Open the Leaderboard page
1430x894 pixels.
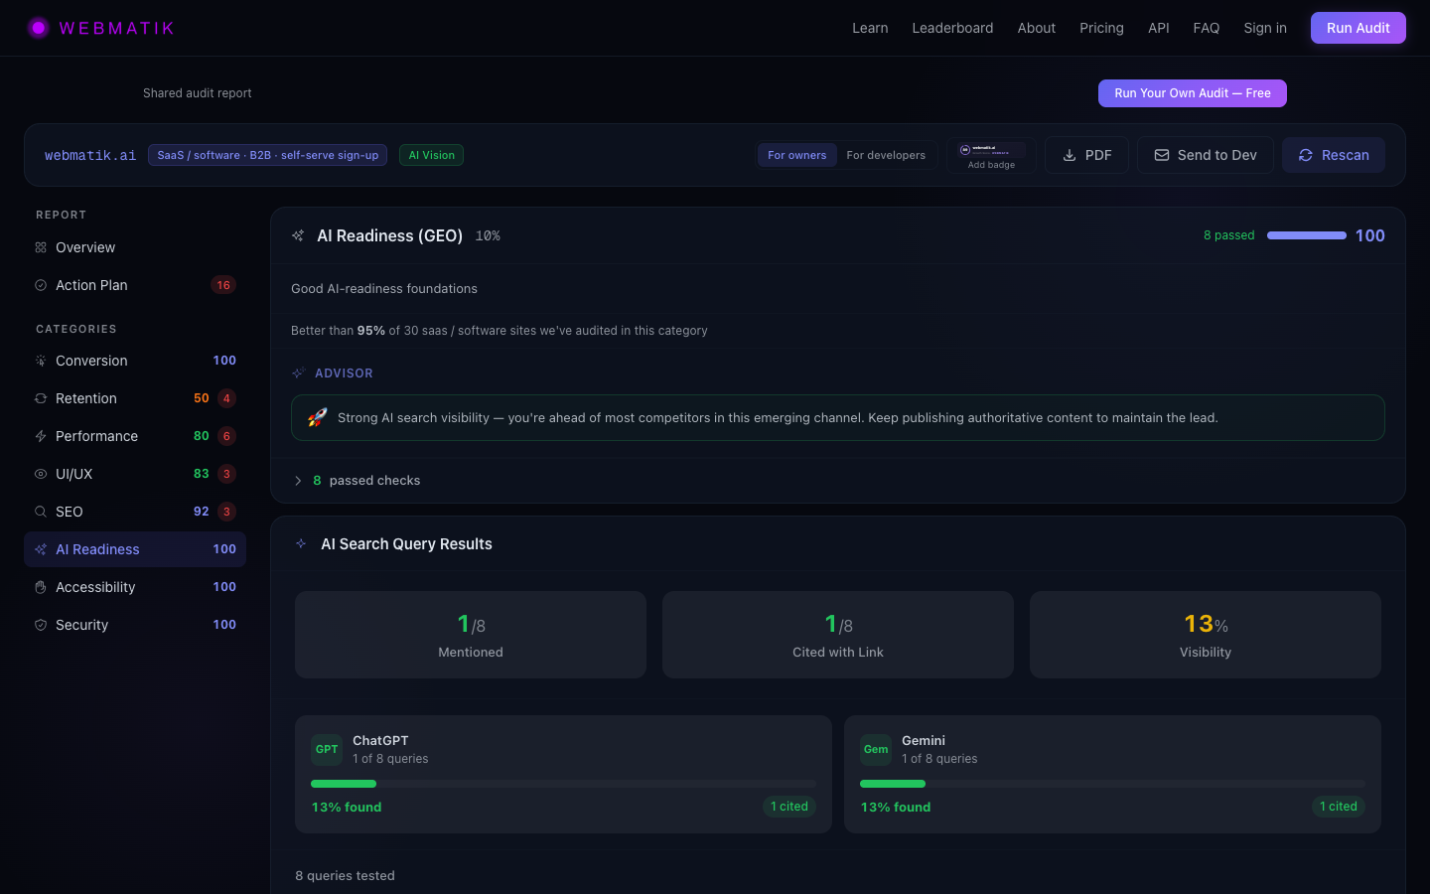click(952, 28)
